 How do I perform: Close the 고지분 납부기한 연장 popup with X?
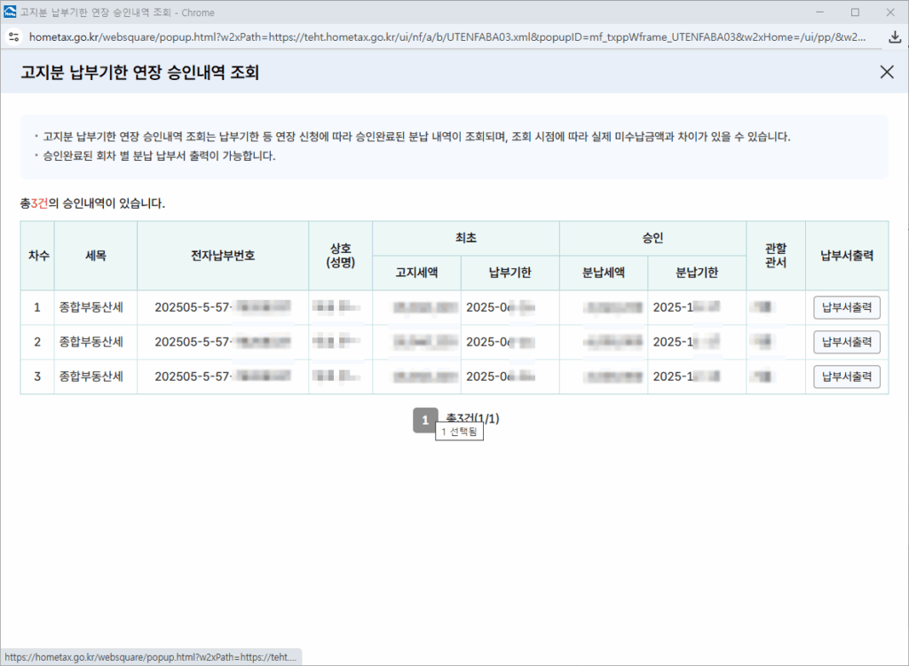point(886,73)
